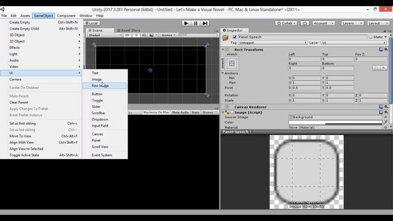
Task: Click the cloud services icon
Action: coord(305,23)
